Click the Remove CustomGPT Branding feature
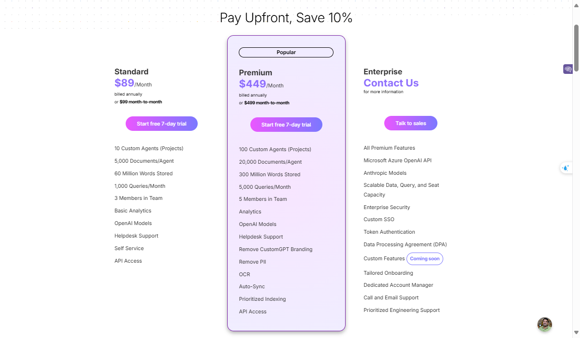Screen dimensions: 580x338 [275, 250]
